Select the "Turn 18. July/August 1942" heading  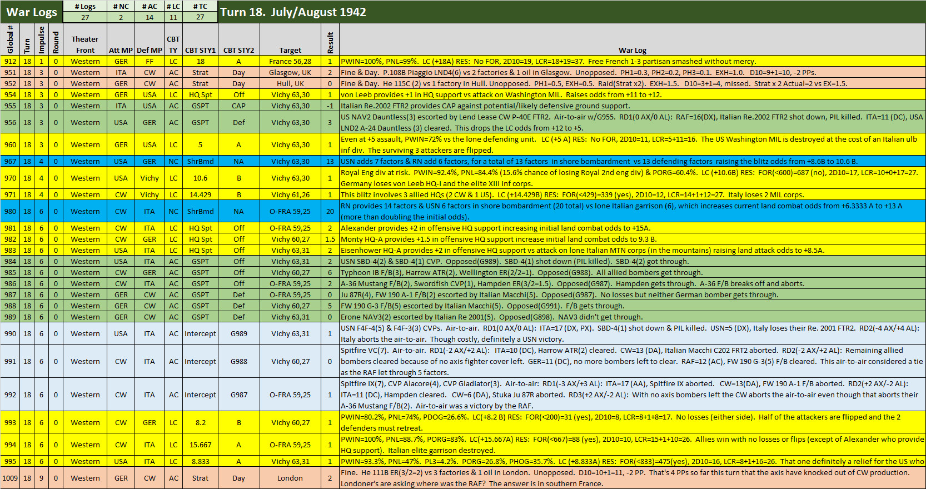point(293,12)
